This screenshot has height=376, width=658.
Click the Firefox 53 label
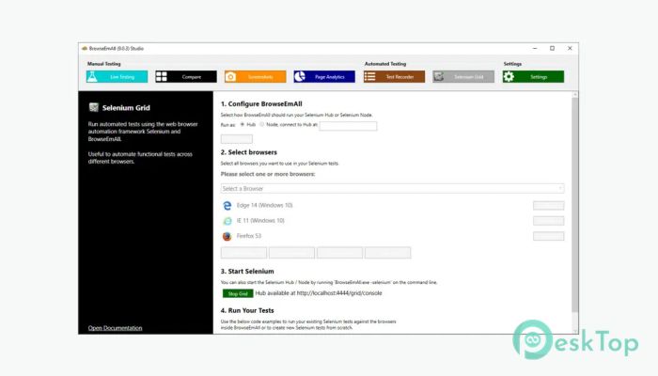(249, 236)
